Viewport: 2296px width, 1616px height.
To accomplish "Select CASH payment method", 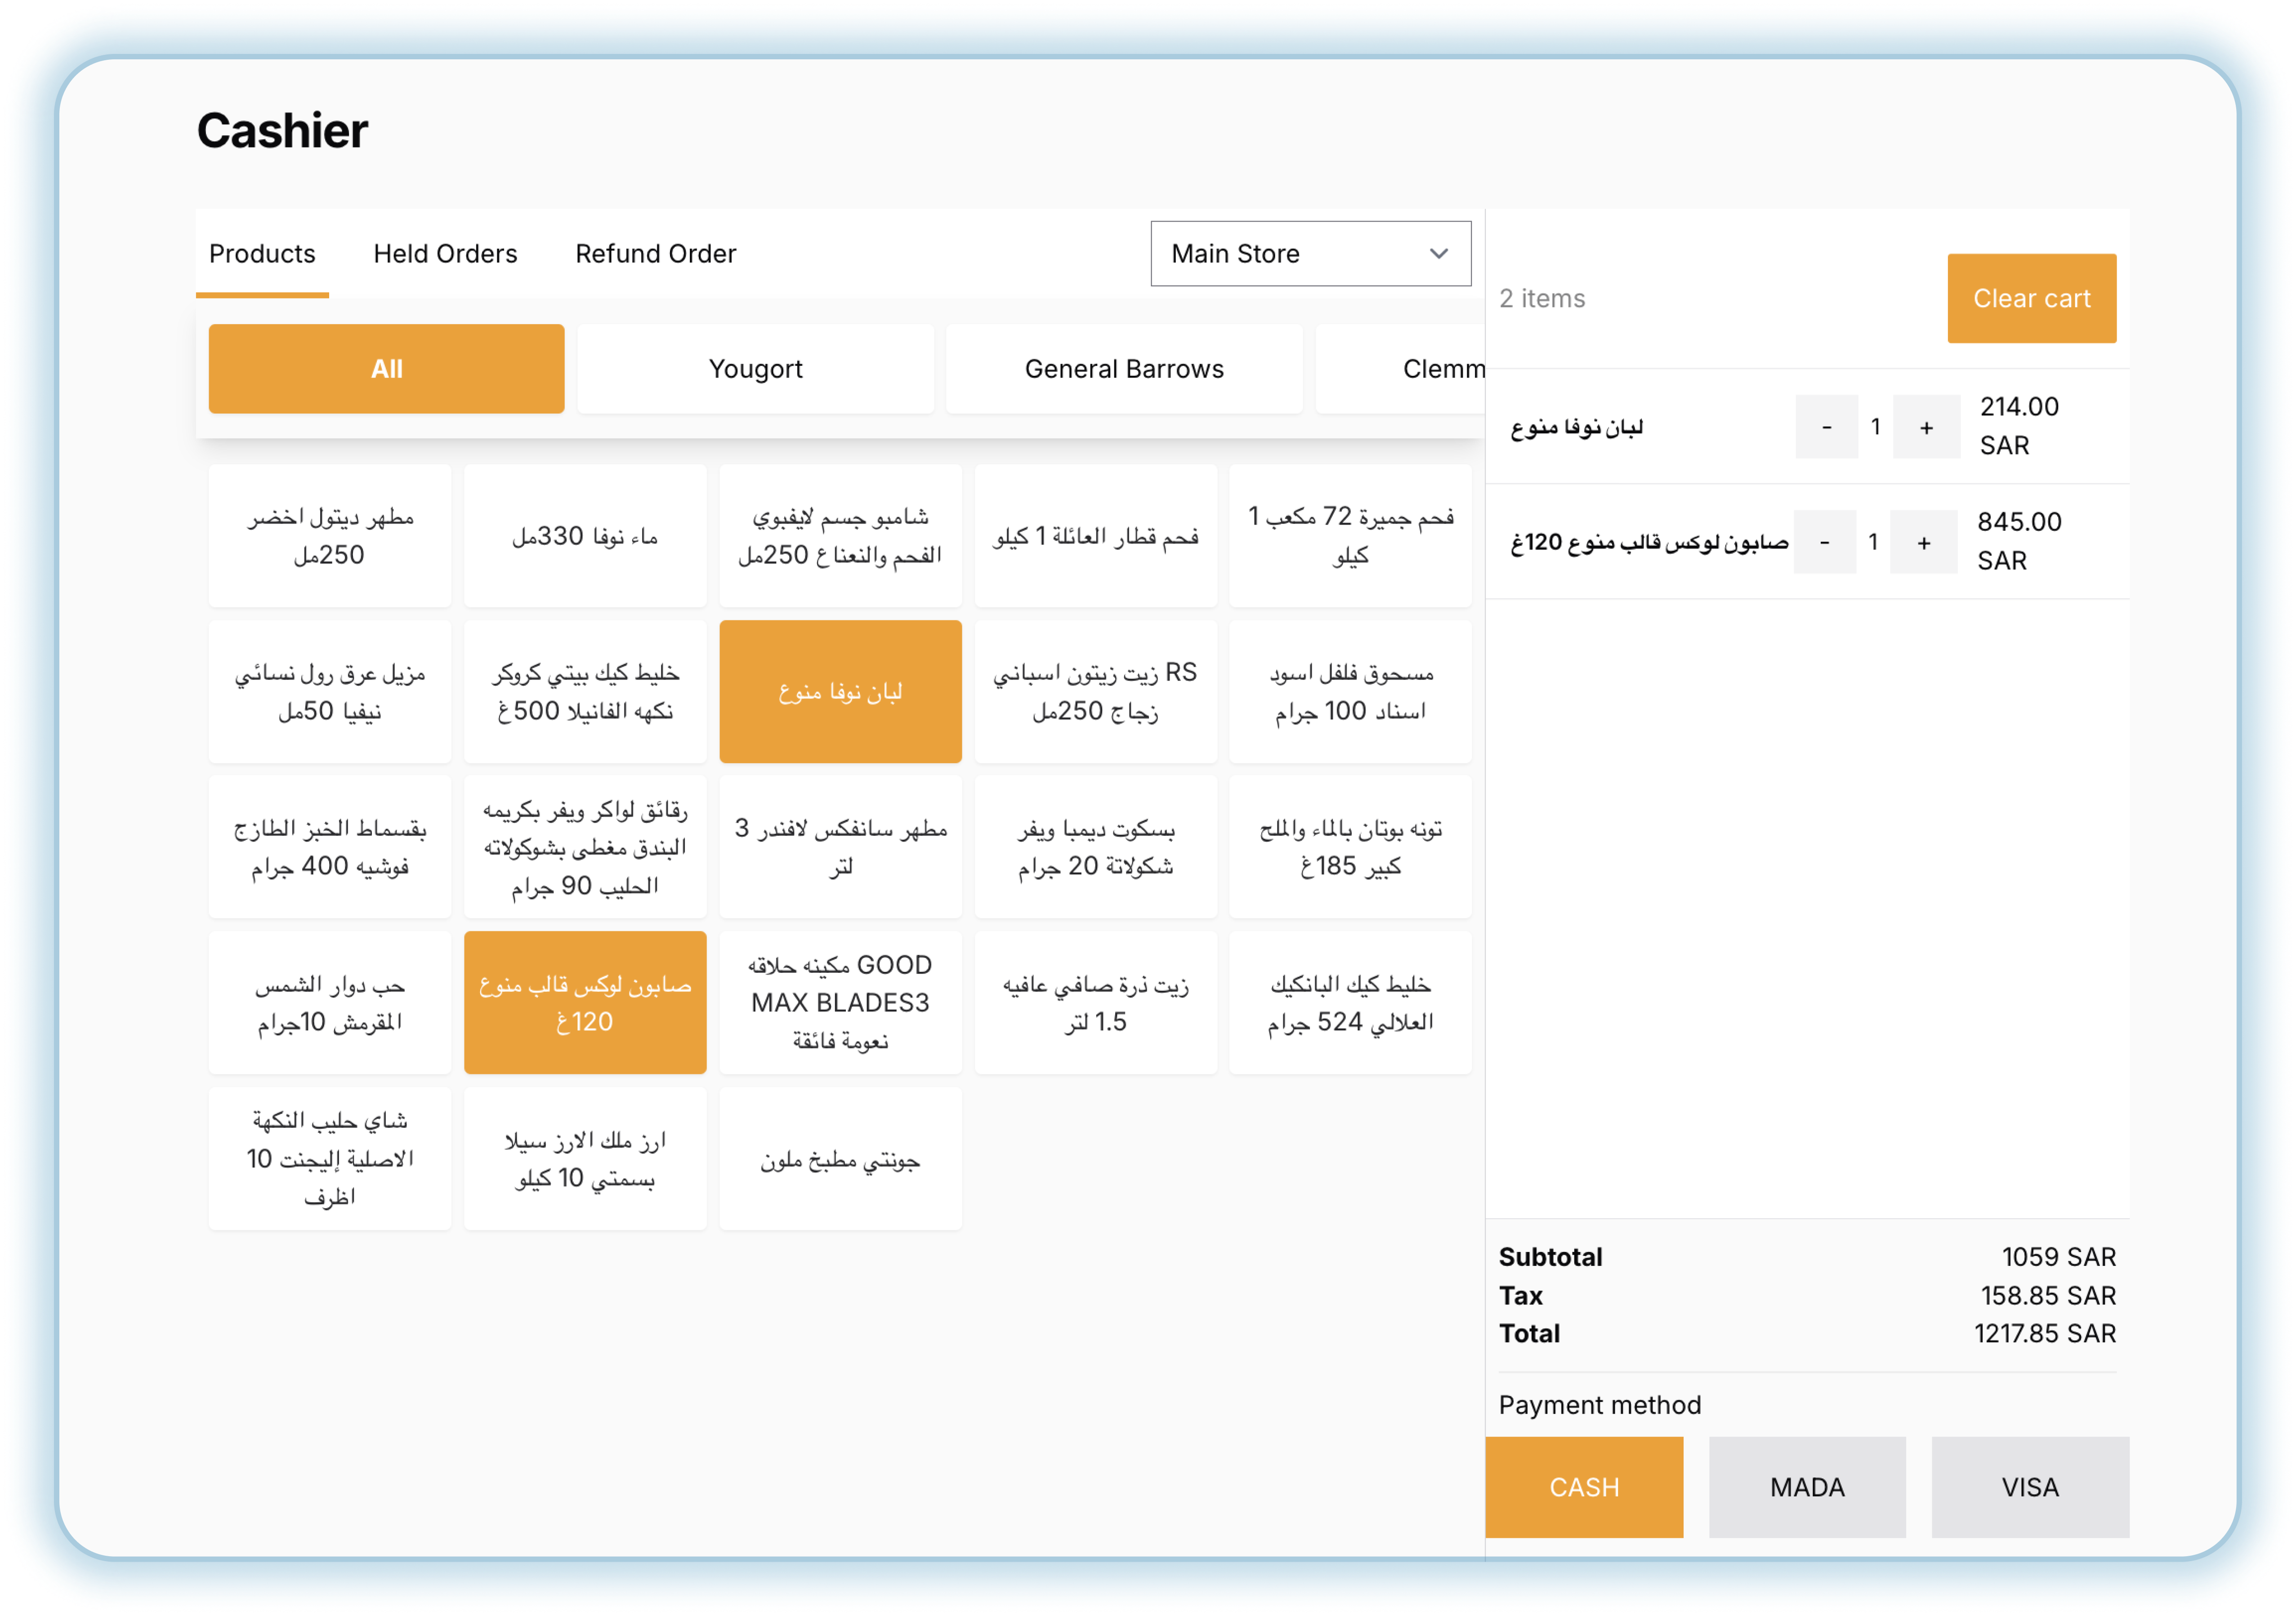I will [1584, 1487].
